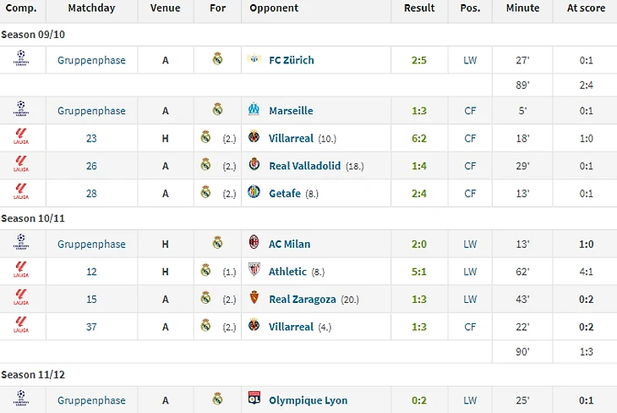Open the matchday 26 link
Viewport: 617px width, 413px height.
pyautogui.click(x=91, y=166)
